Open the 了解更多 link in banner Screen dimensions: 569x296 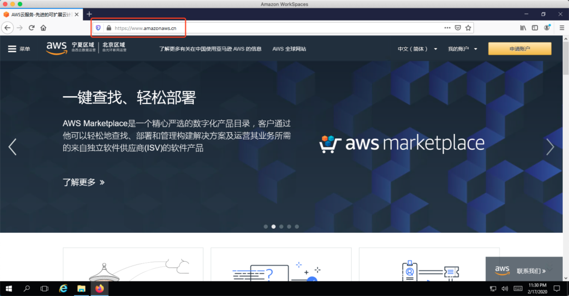pos(83,182)
